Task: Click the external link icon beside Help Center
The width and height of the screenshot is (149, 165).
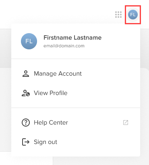Action: [x=126, y=123]
